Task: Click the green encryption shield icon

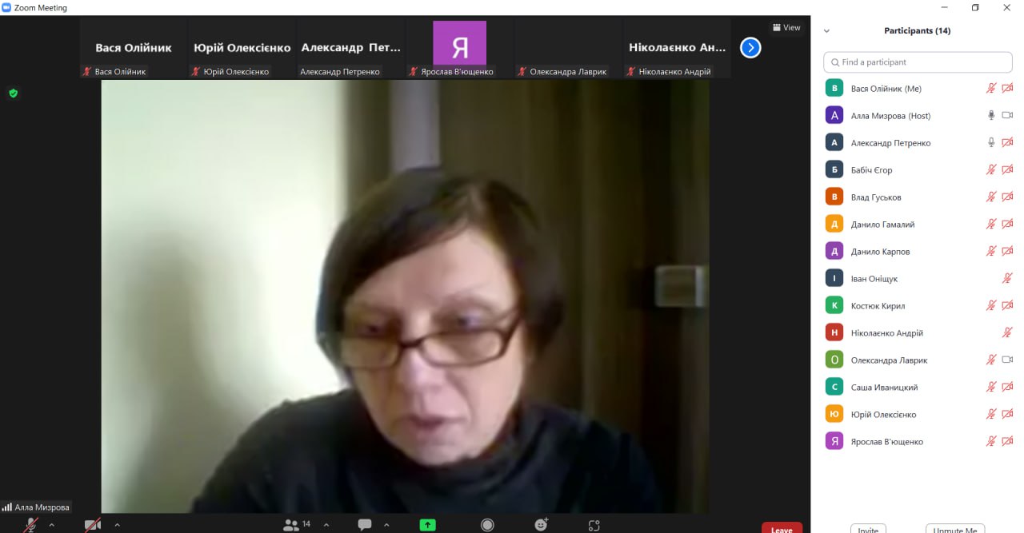Action: (x=13, y=93)
